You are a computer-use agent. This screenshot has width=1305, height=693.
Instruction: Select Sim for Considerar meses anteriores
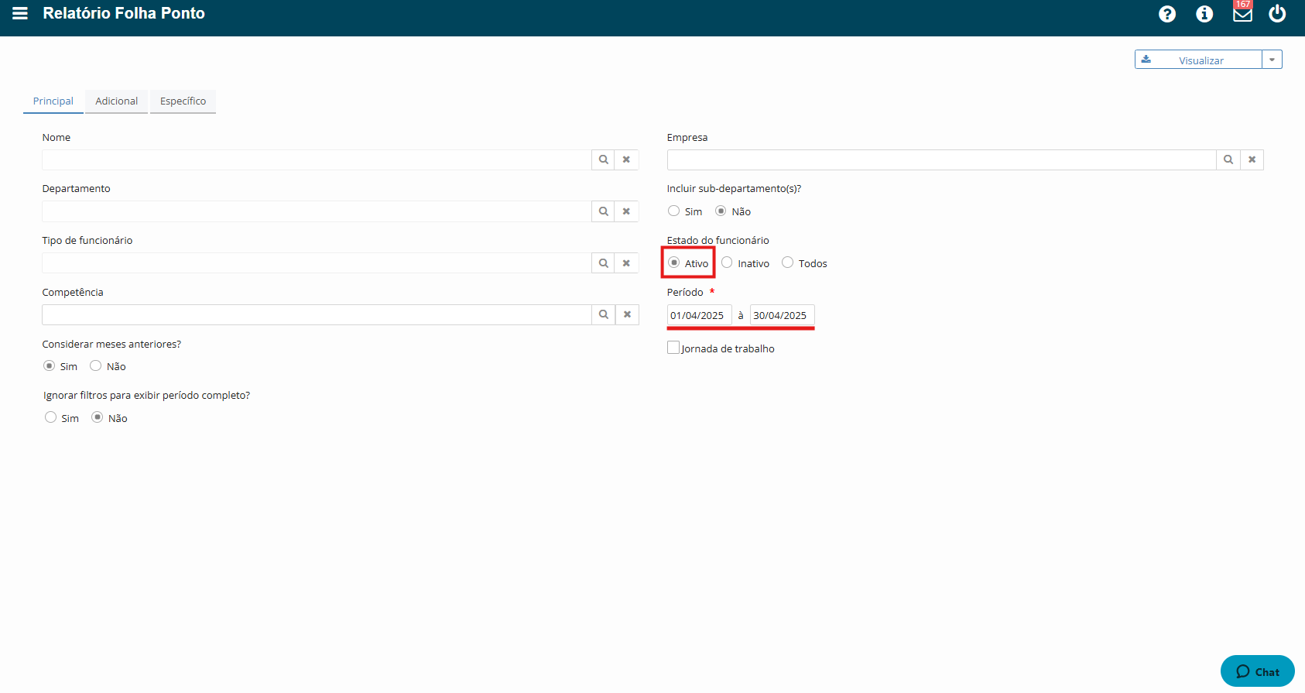[50, 366]
